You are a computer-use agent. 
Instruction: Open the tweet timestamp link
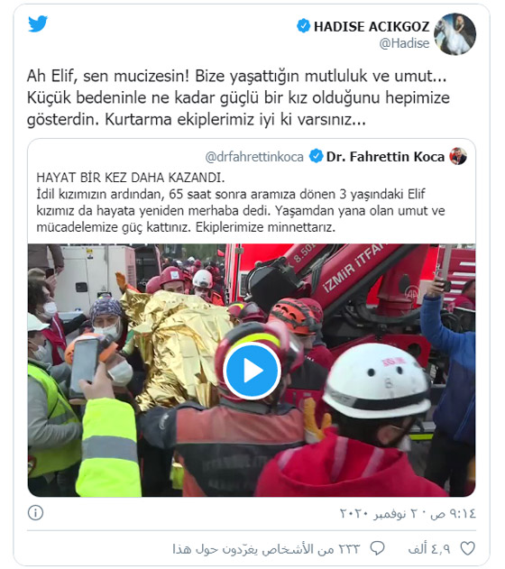(x=408, y=513)
